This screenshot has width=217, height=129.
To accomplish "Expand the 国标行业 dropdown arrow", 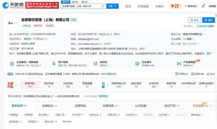I will [204, 34].
